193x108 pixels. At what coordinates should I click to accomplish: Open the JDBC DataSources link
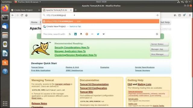74,70
